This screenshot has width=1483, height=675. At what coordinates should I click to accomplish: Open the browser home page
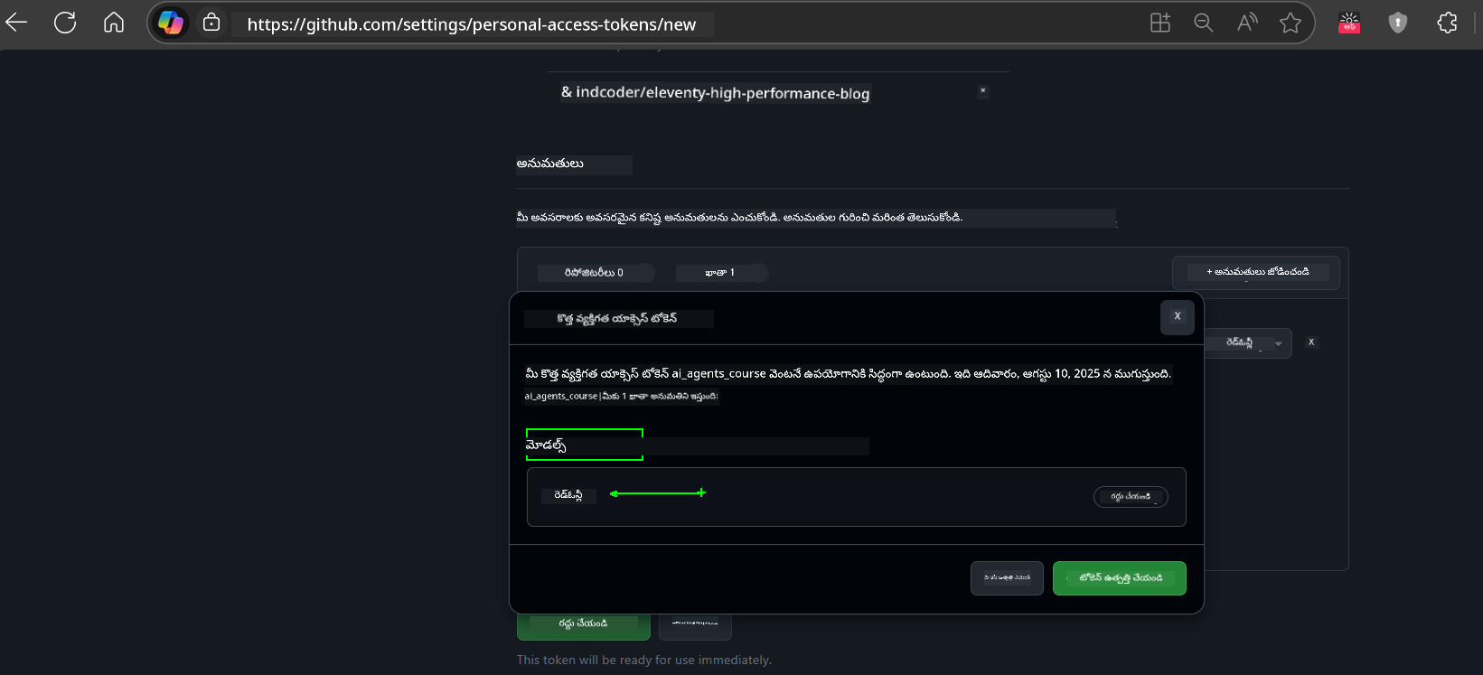114,23
